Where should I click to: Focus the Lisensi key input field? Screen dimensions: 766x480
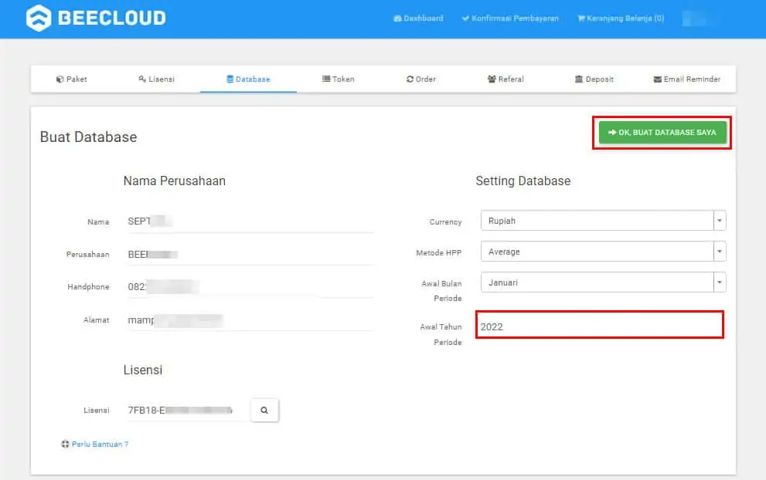click(188, 411)
